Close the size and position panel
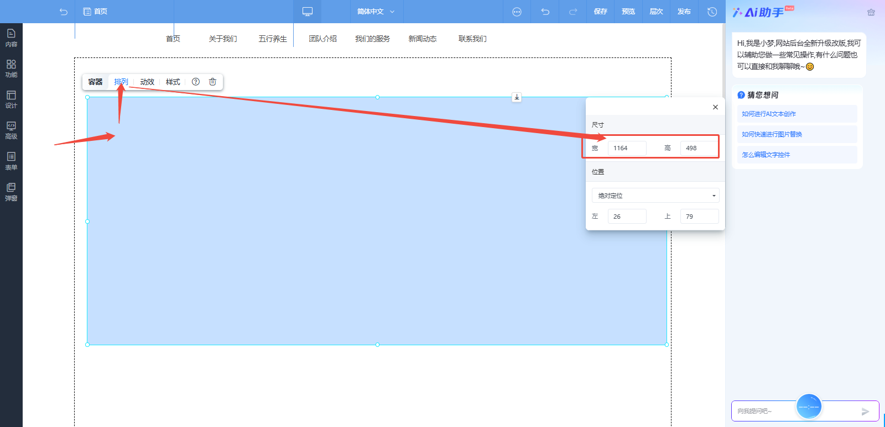Viewport: 885px width, 427px height. coord(715,107)
